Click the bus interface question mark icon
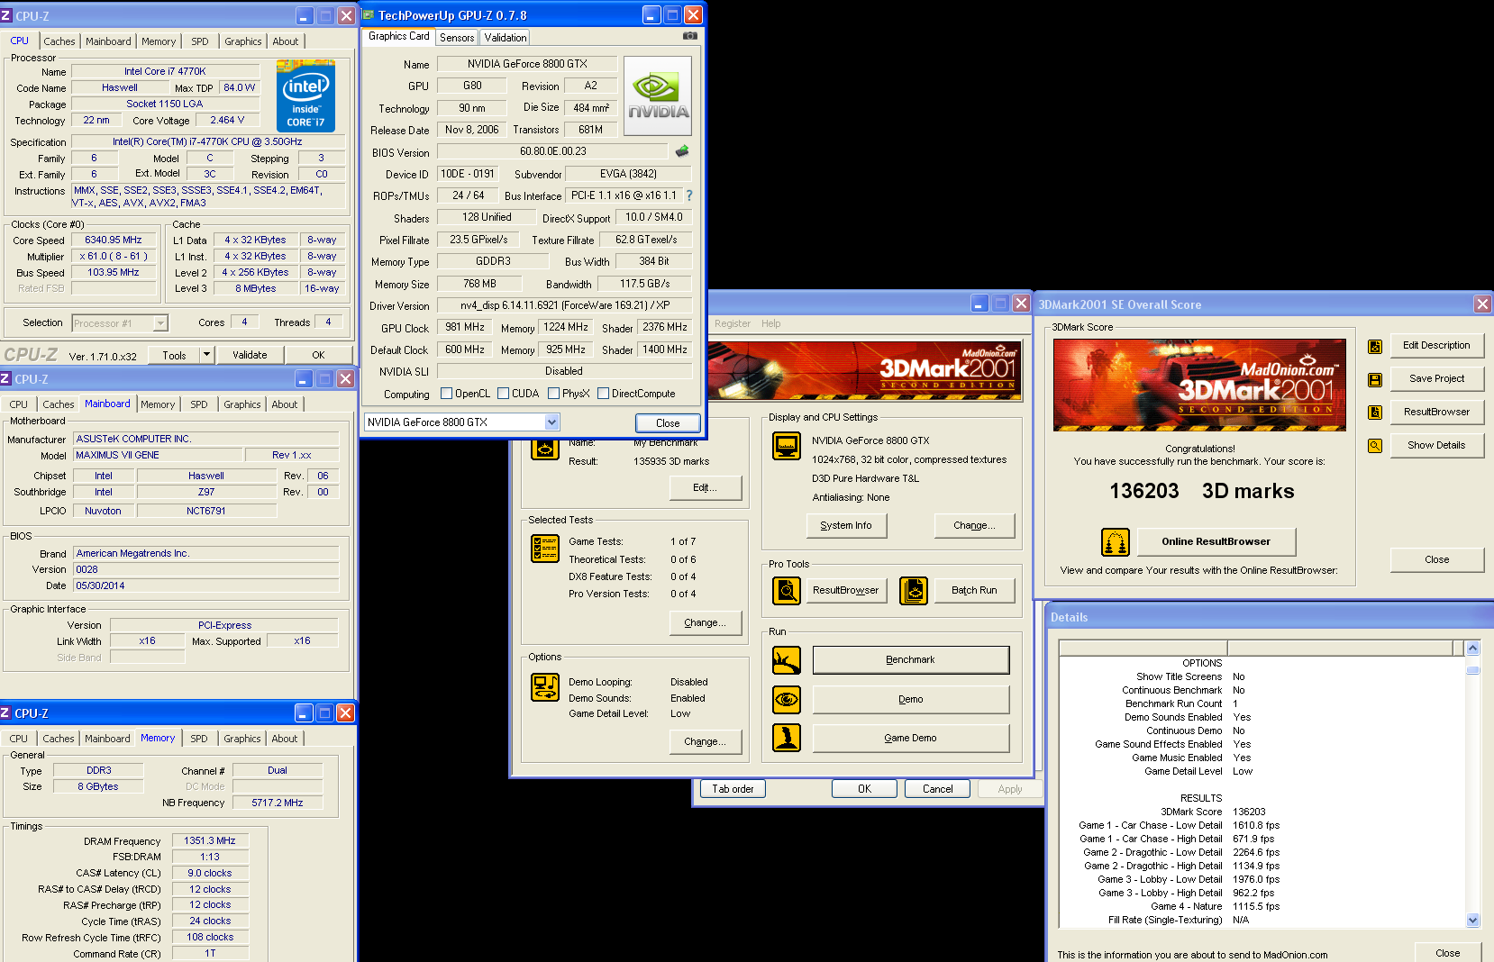This screenshot has height=962, width=1494. 689,195
